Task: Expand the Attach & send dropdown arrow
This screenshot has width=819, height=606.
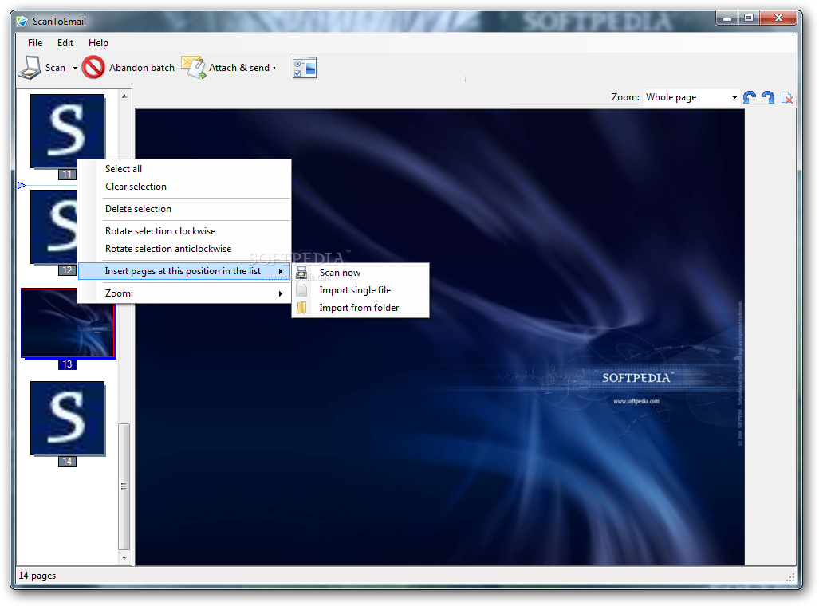Action: [275, 68]
